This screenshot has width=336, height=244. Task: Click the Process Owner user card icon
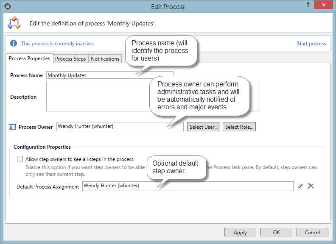pos(12,127)
